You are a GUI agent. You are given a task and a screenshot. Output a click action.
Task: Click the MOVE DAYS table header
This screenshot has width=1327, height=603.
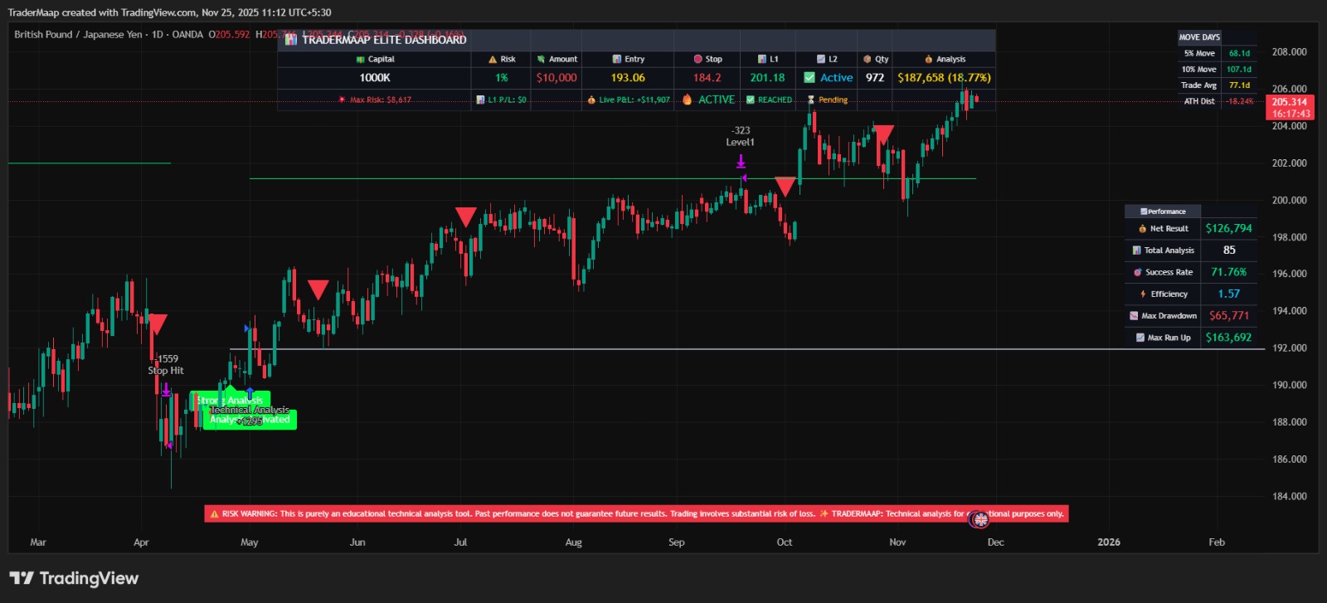click(1199, 37)
